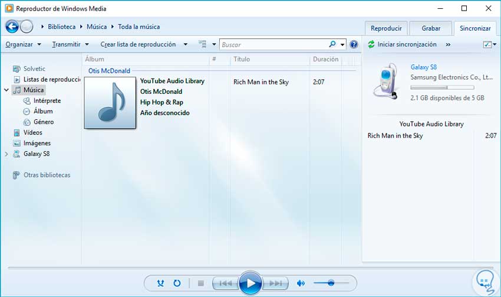Skip to the next track
Image resolution: width=501 pixels, height=297 pixels.
click(x=275, y=283)
